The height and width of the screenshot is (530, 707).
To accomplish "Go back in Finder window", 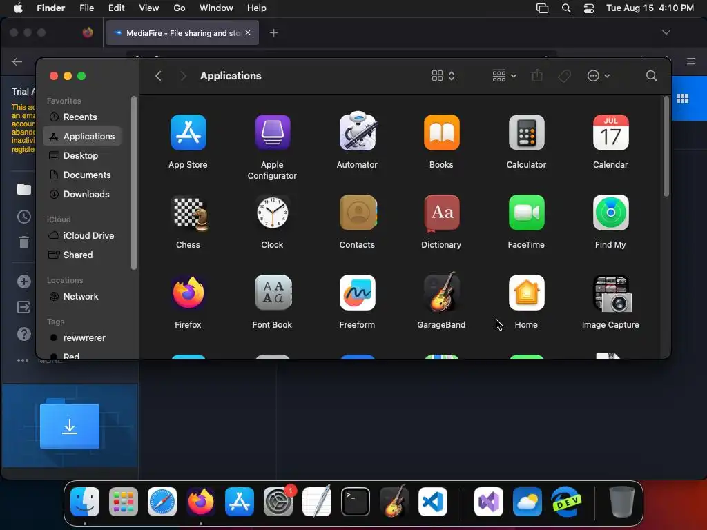I will click(x=158, y=76).
